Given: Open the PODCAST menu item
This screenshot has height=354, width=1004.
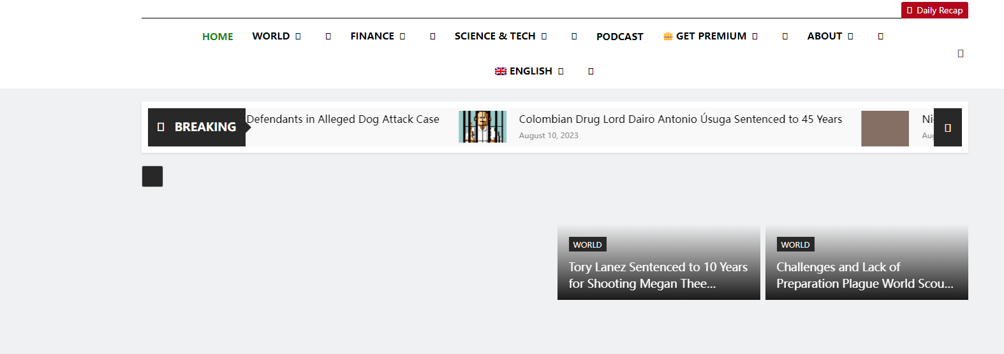Looking at the screenshot, I should pos(619,37).
